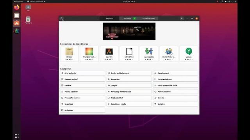Click the volume icon in top bar

226,2
